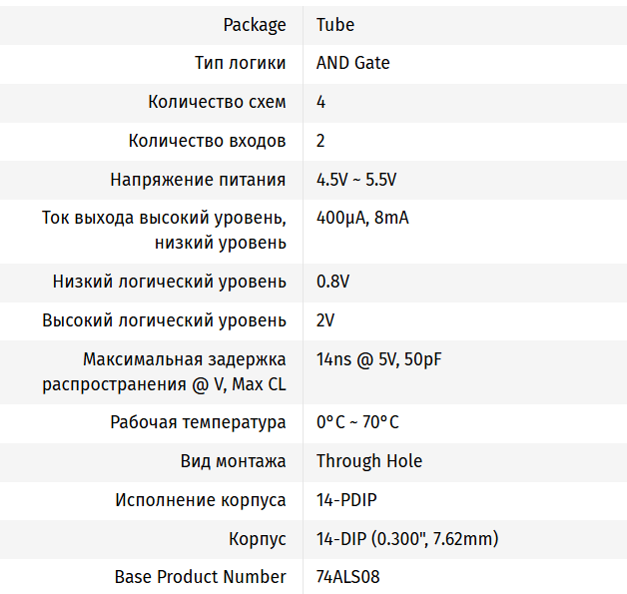Click the "Рабочая температура" label
Screen dimensions: 627x594
point(198,422)
